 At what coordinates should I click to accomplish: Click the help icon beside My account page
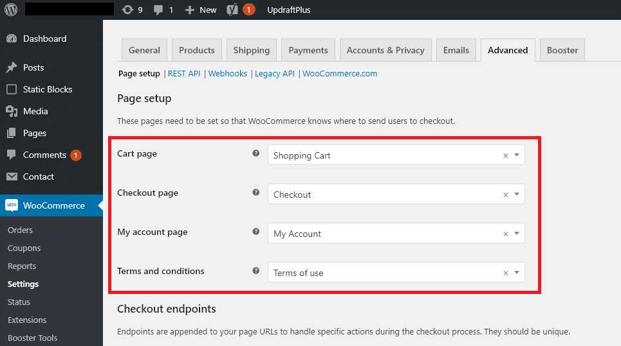[x=256, y=232]
